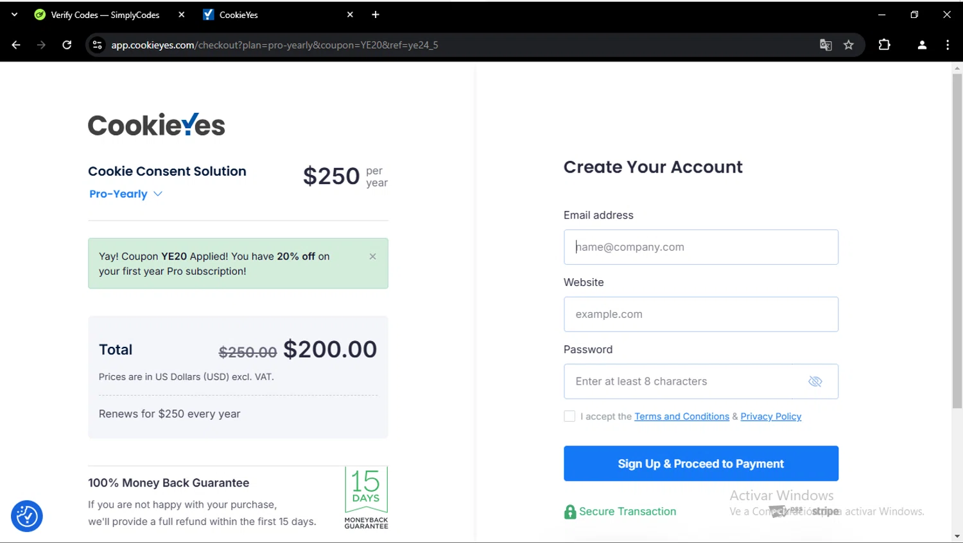Click the Website input field
Viewport: 963px width, 543px height.
click(x=701, y=314)
